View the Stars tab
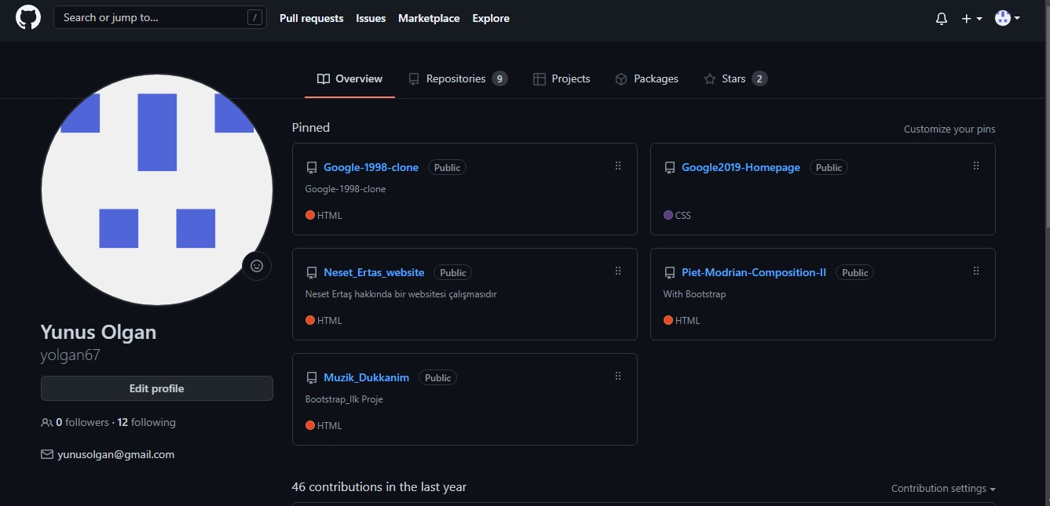1050x506 pixels. 735,78
